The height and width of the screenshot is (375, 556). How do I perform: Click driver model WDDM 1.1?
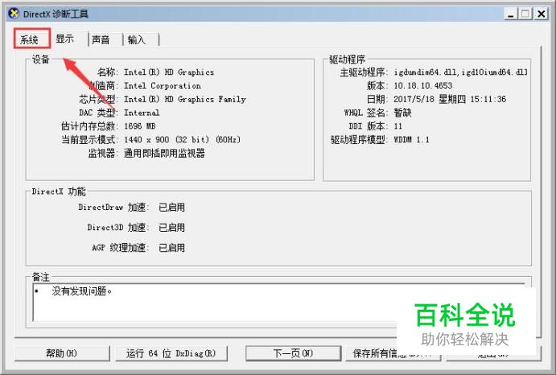point(411,140)
